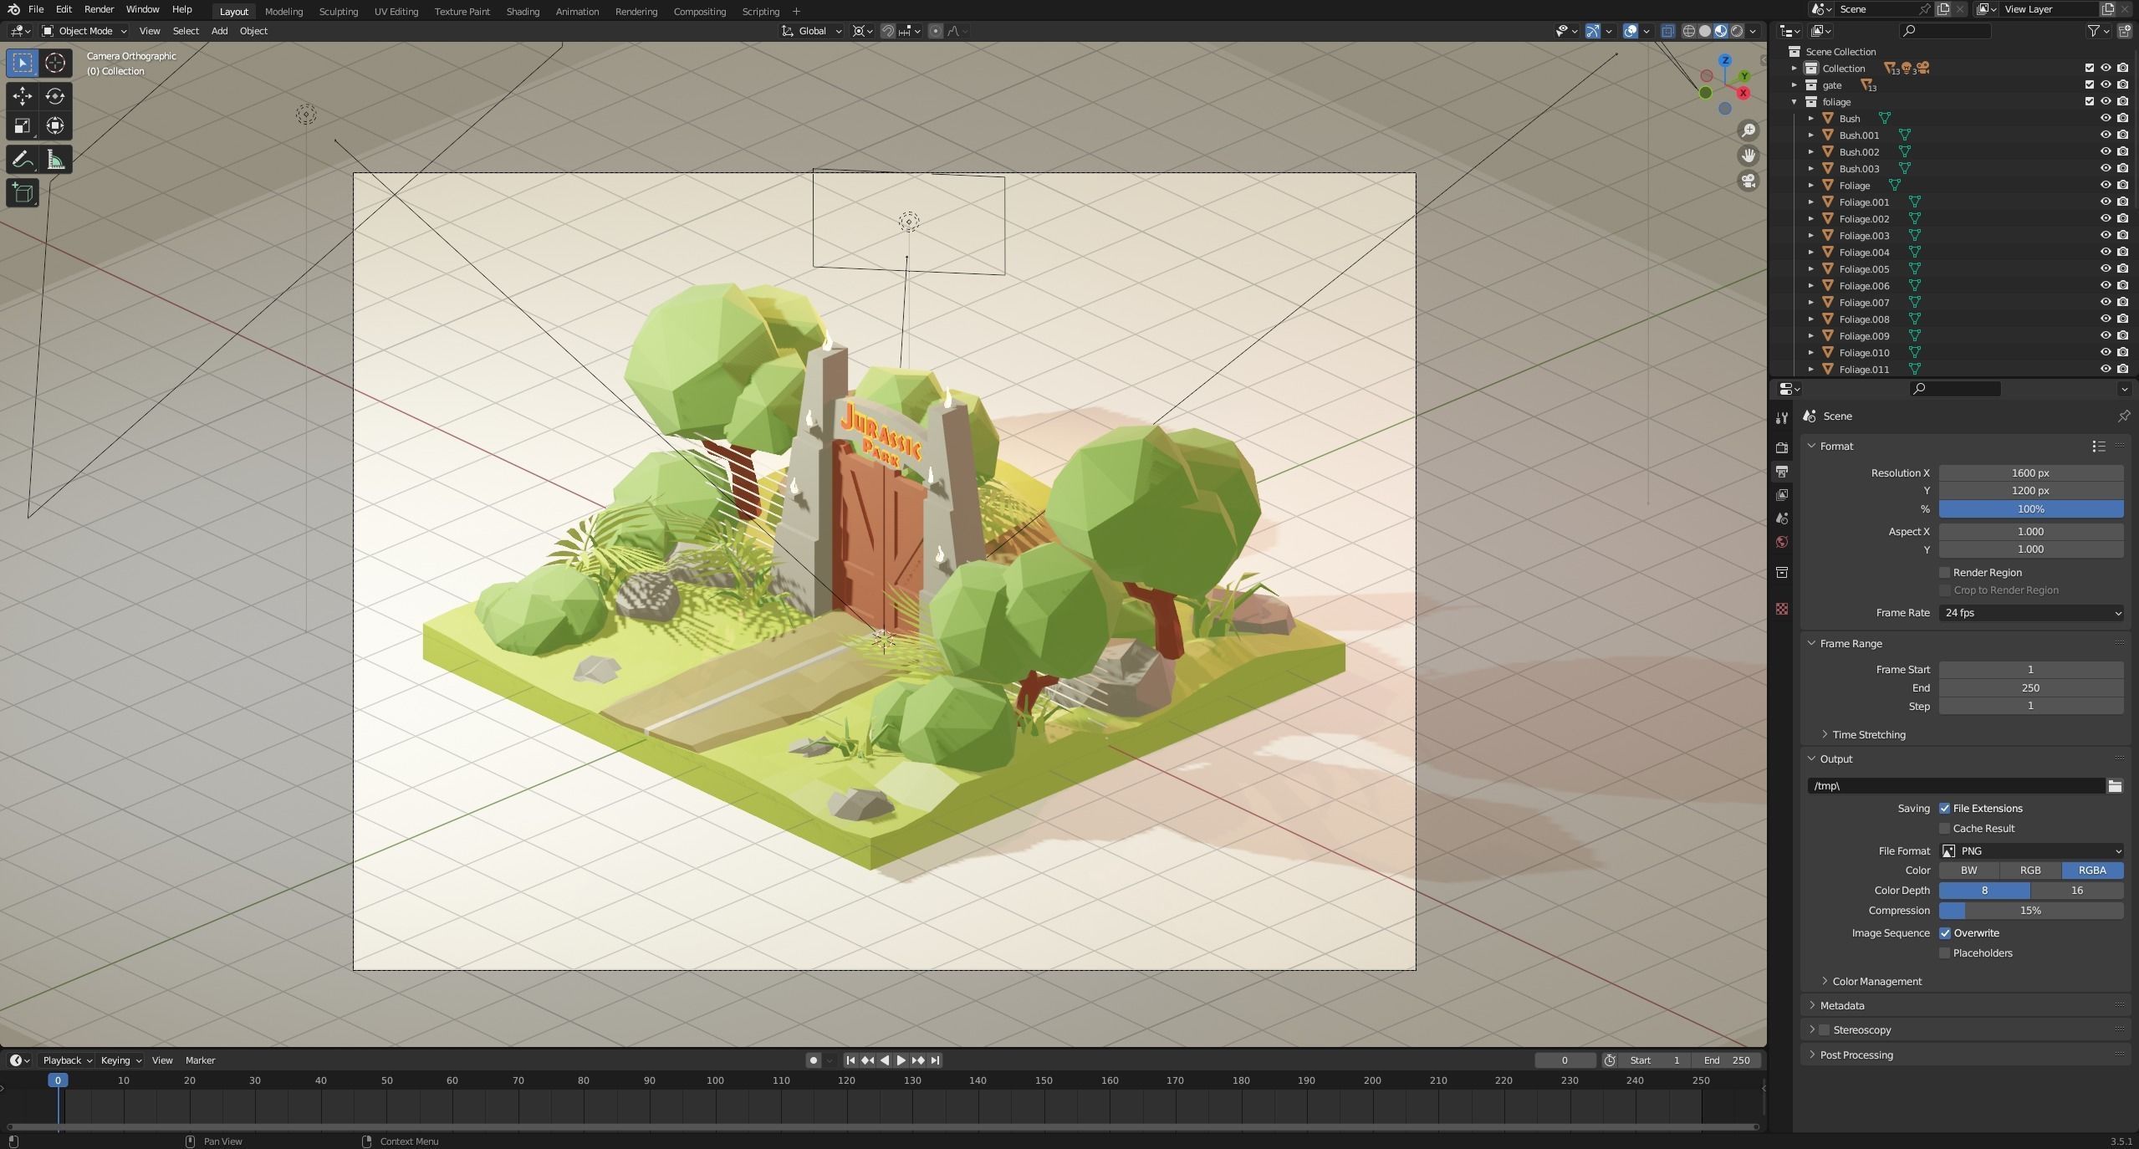Viewport: 2139px width, 1149px height.
Task: Open the Render menu
Action: click(x=99, y=10)
